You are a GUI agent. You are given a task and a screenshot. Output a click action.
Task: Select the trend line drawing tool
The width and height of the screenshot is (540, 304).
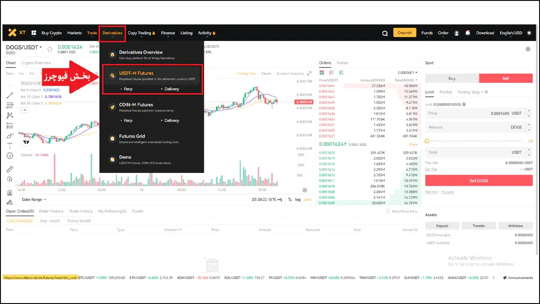[10, 95]
